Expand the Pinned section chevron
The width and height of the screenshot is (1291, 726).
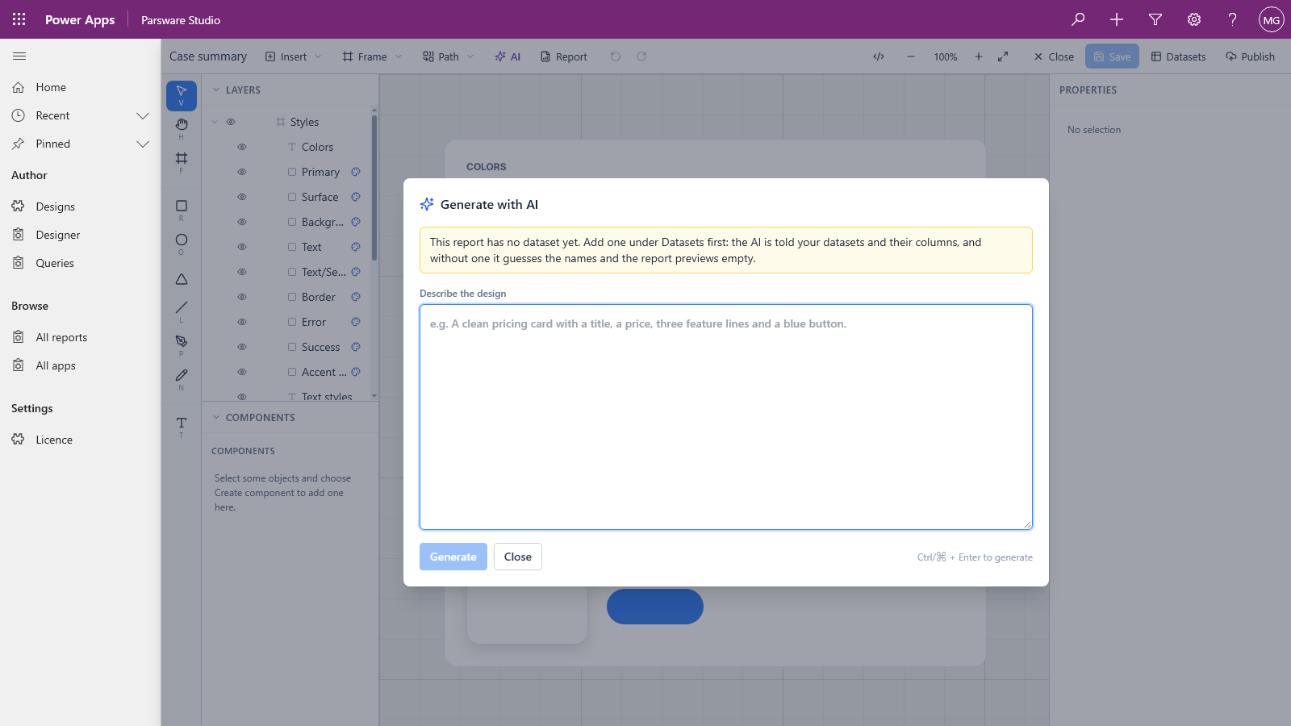(x=143, y=144)
